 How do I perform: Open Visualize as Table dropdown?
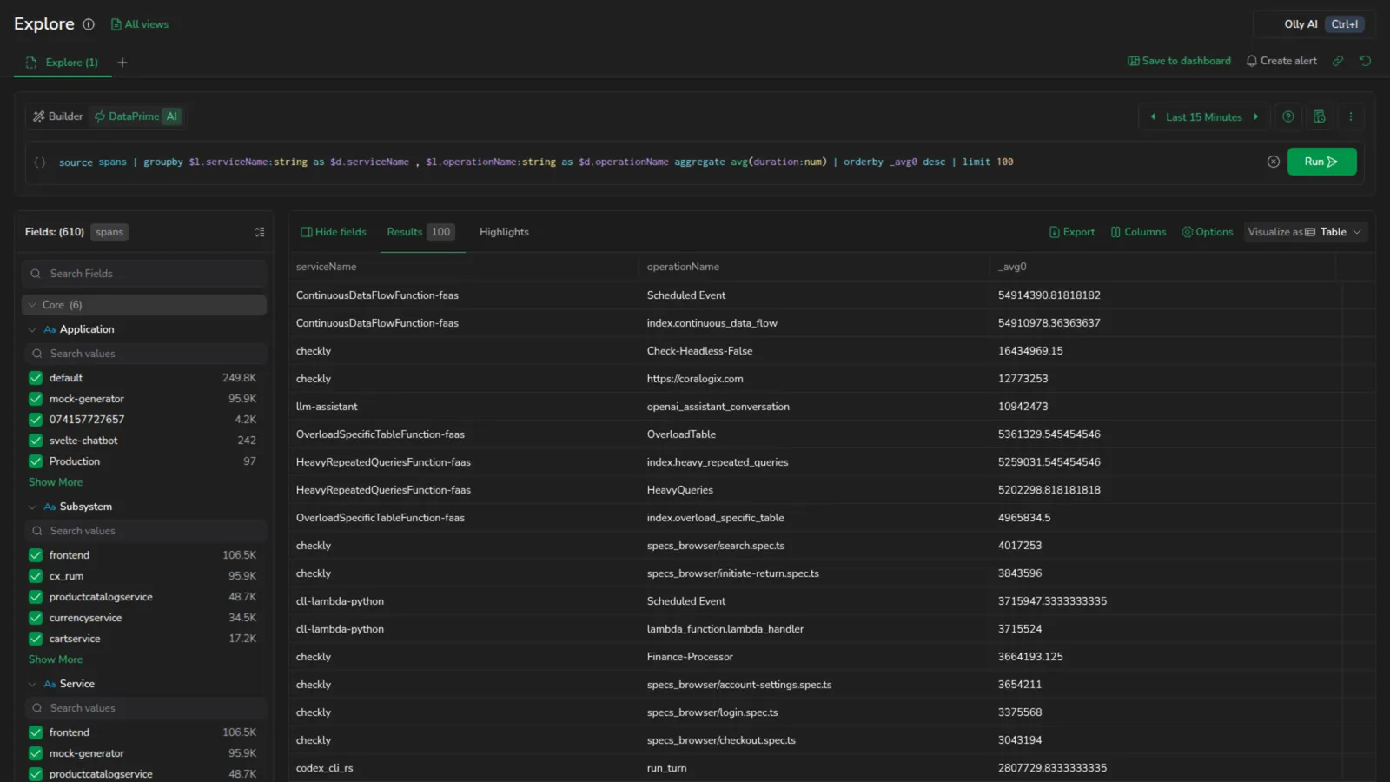[x=1306, y=232]
